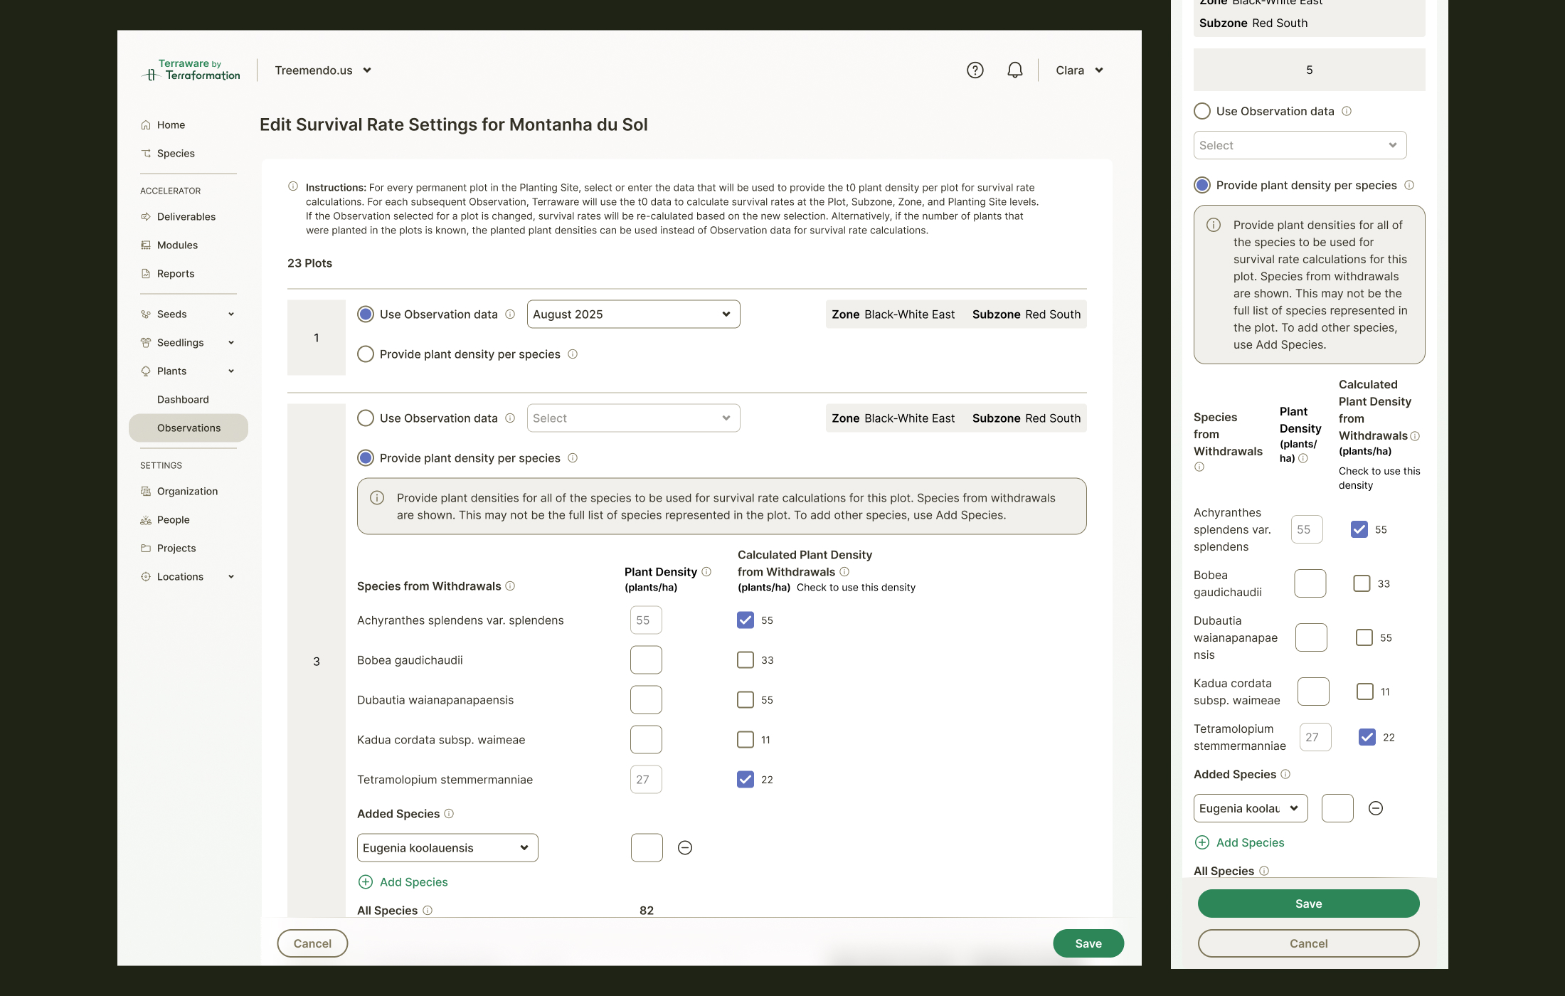Open the Clara account menu
The height and width of the screenshot is (996, 1565).
pyautogui.click(x=1078, y=70)
